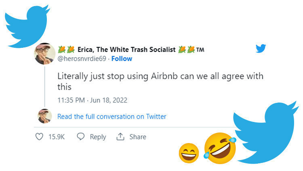Click the Share upload icon
The width and height of the screenshot is (303, 171).
coord(120,137)
